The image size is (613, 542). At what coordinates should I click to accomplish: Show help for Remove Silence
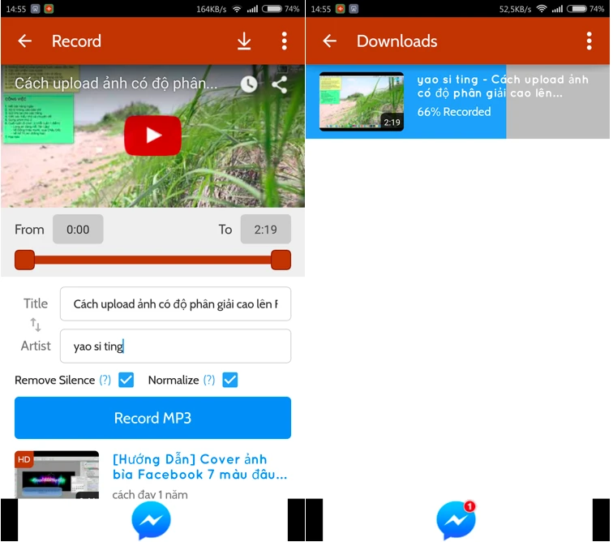point(105,380)
